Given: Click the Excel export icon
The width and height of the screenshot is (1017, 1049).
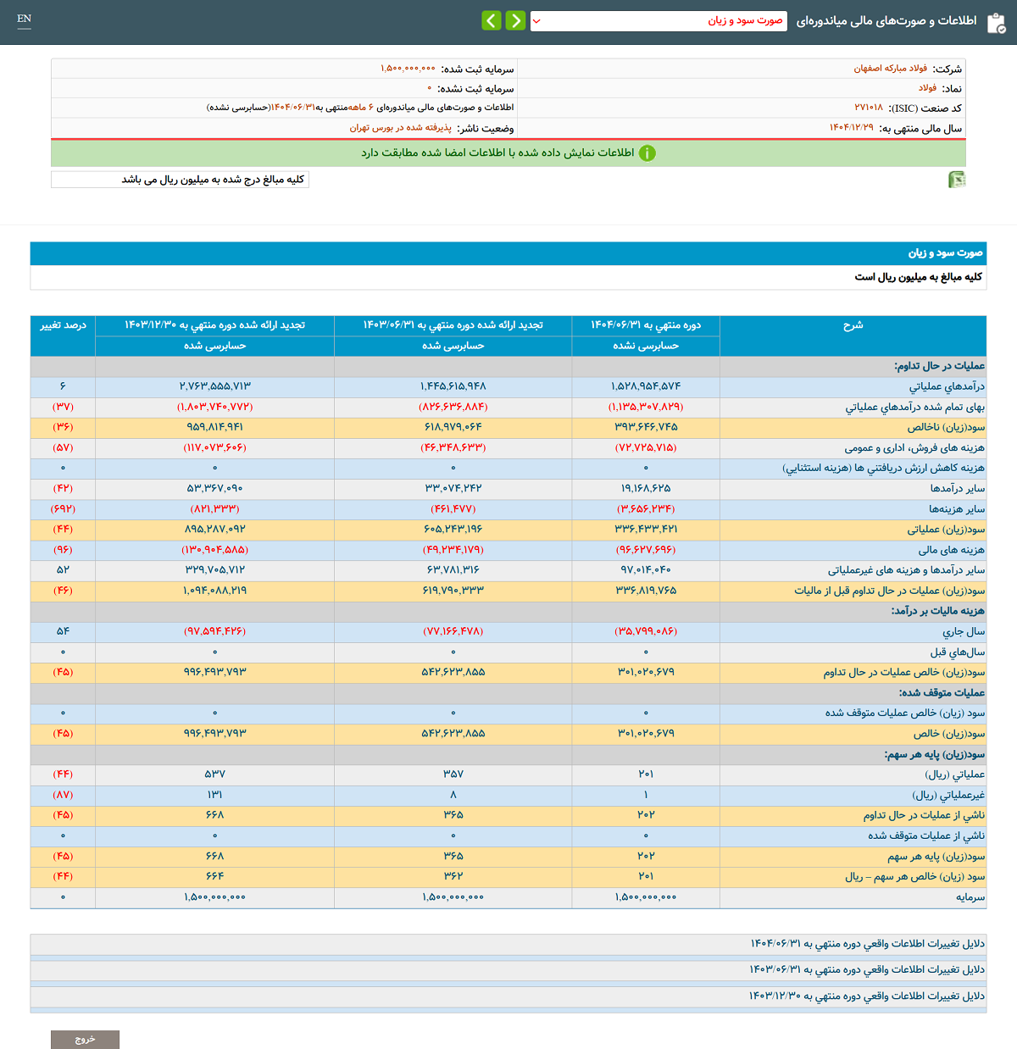Looking at the screenshot, I should pyautogui.click(x=956, y=180).
